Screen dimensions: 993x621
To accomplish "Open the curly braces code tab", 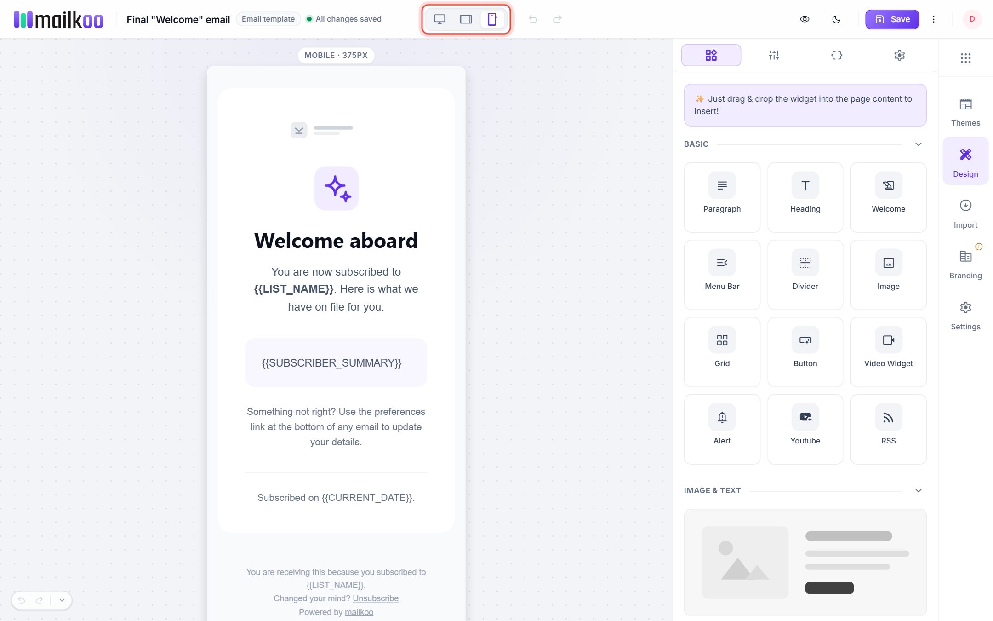I will [x=837, y=55].
